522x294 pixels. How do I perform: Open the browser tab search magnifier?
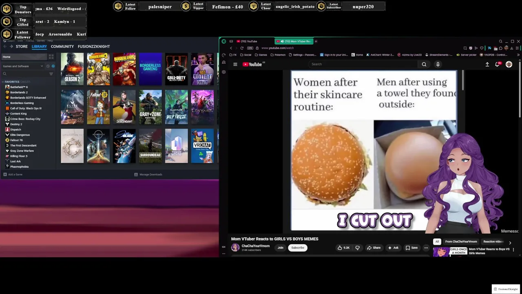point(500,41)
